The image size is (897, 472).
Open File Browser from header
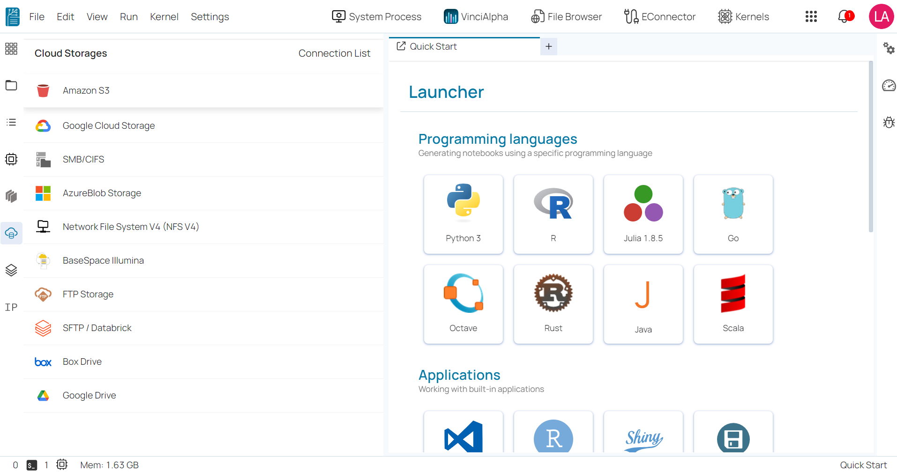pyautogui.click(x=567, y=17)
